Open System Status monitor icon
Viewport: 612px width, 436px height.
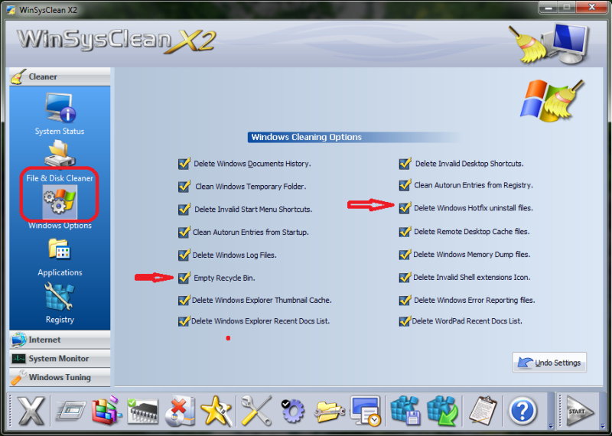click(60, 108)
